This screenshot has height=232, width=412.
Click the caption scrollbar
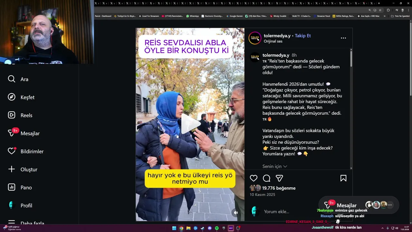click(351, 59)
